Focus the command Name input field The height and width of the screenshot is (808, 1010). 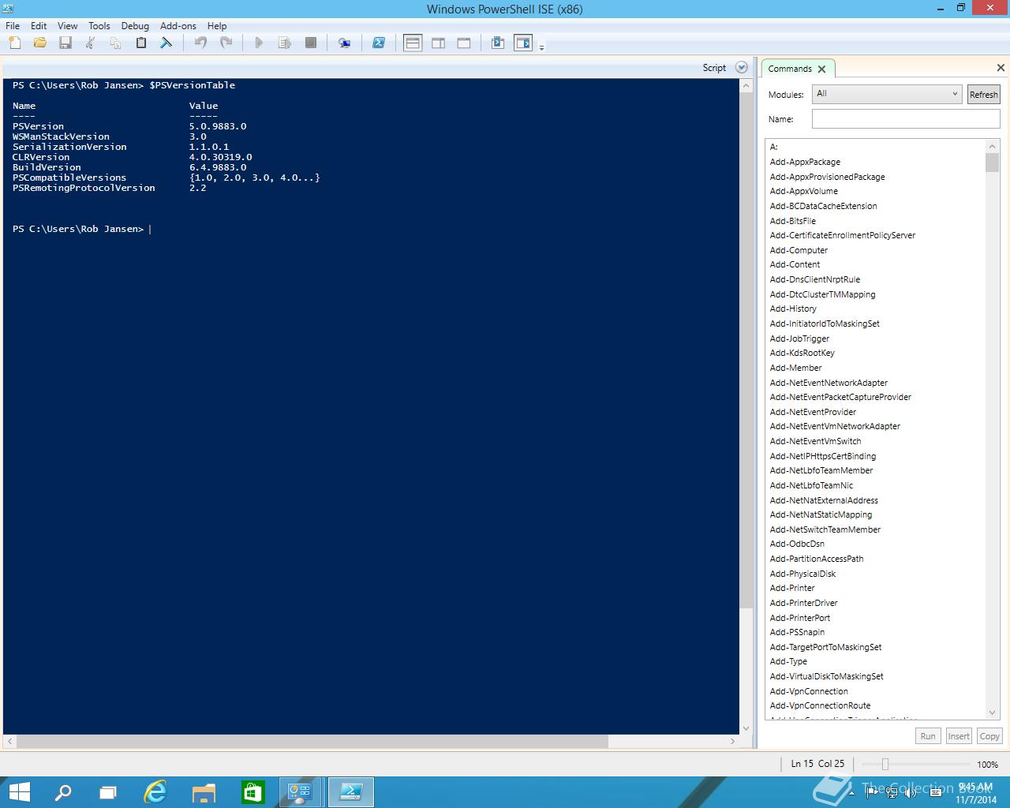coord(906,119)
